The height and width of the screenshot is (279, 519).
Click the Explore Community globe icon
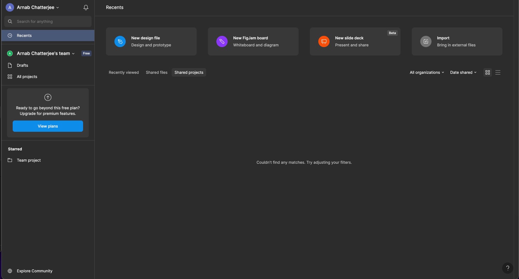(x=10, y=271)
